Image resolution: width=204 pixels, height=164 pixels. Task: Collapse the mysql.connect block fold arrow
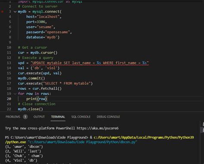click(x=15, y=12)
